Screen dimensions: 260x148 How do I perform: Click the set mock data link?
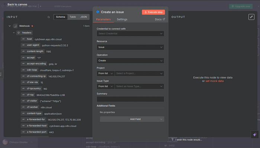coord(215,81)
